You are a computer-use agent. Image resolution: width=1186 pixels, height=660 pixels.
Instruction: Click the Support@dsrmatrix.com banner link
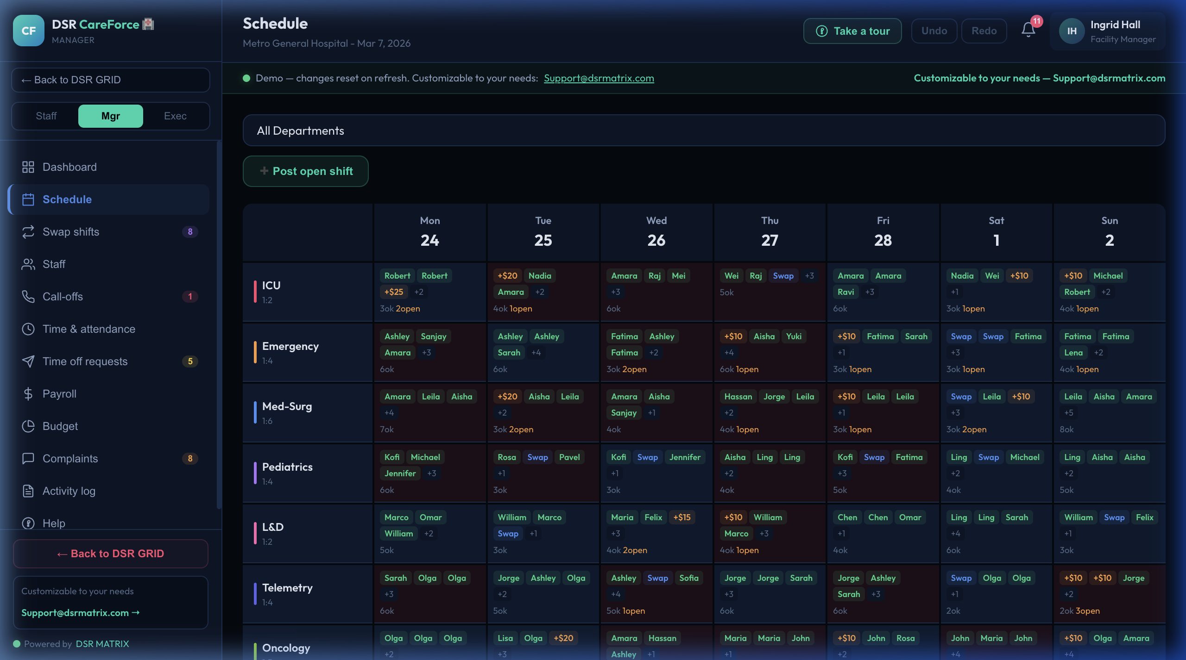(599, 78)
